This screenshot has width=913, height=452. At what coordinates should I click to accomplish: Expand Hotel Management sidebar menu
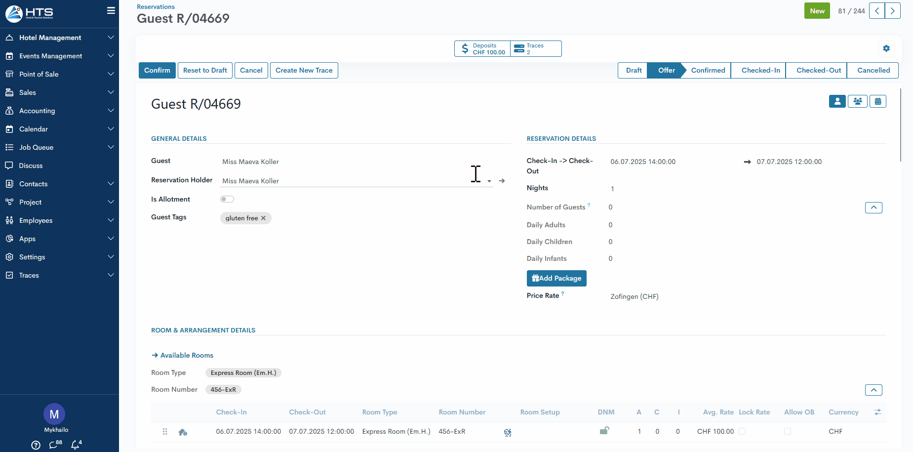tap(59, 38)
